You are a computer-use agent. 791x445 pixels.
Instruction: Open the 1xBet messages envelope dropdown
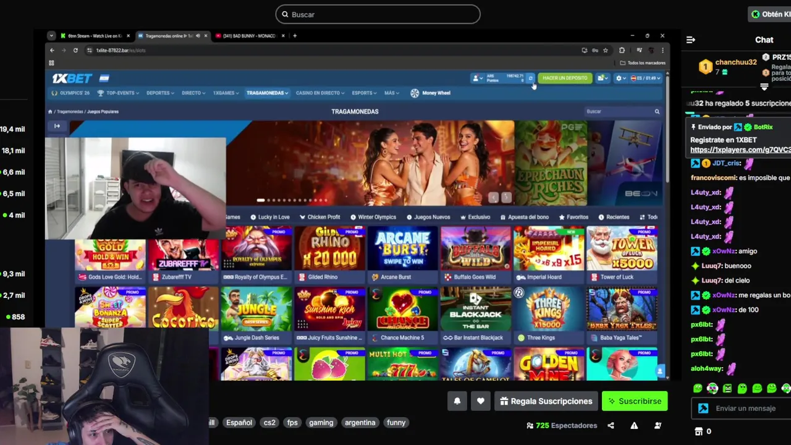(602, 78)
